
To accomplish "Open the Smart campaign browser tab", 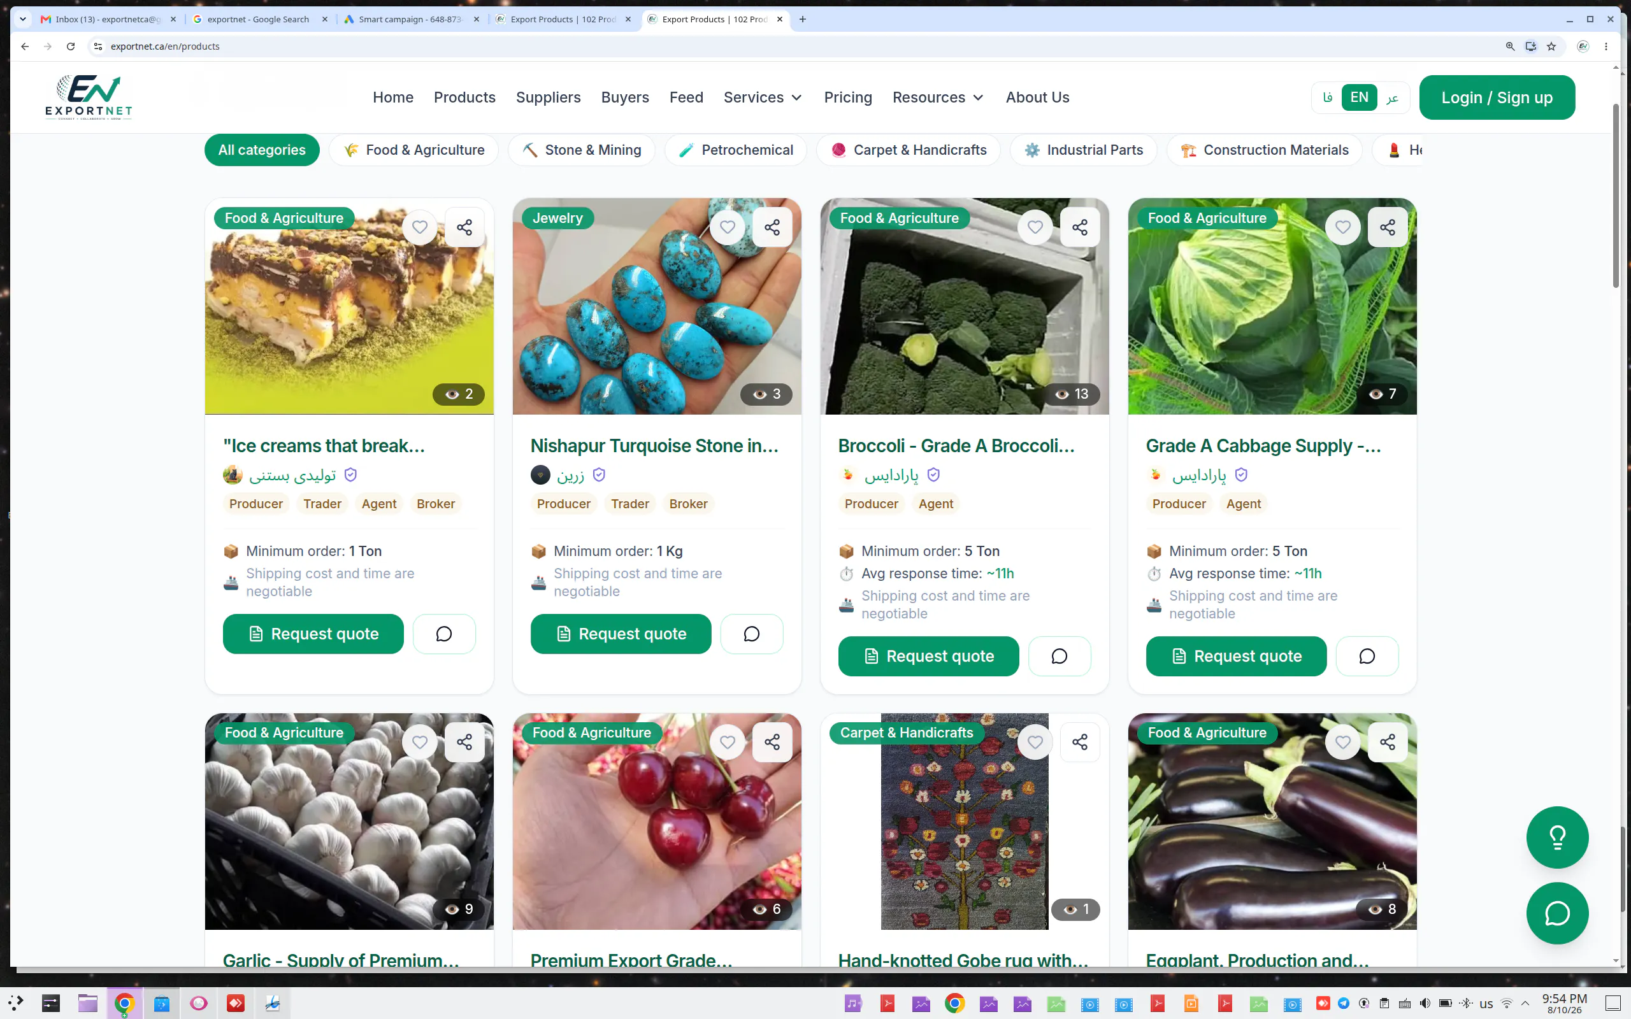I will tap(410, 19).
